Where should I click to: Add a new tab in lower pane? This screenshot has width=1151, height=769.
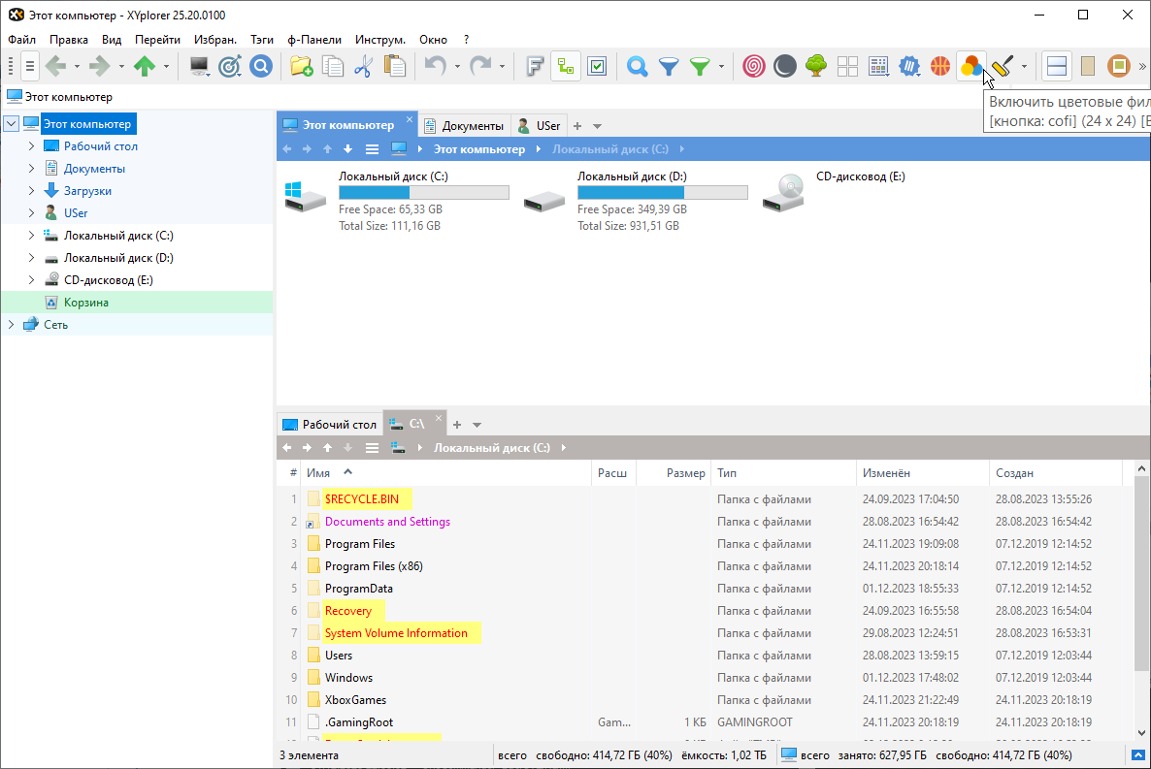coord(457,425)
